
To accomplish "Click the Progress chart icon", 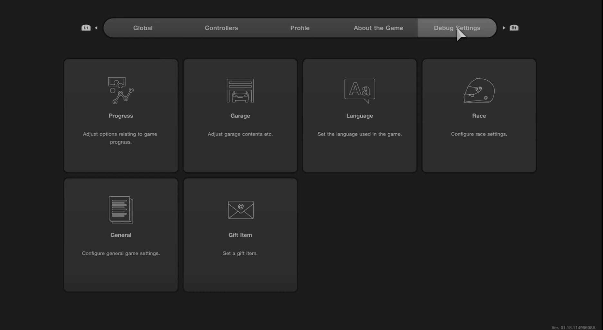I will pos(121,91).
